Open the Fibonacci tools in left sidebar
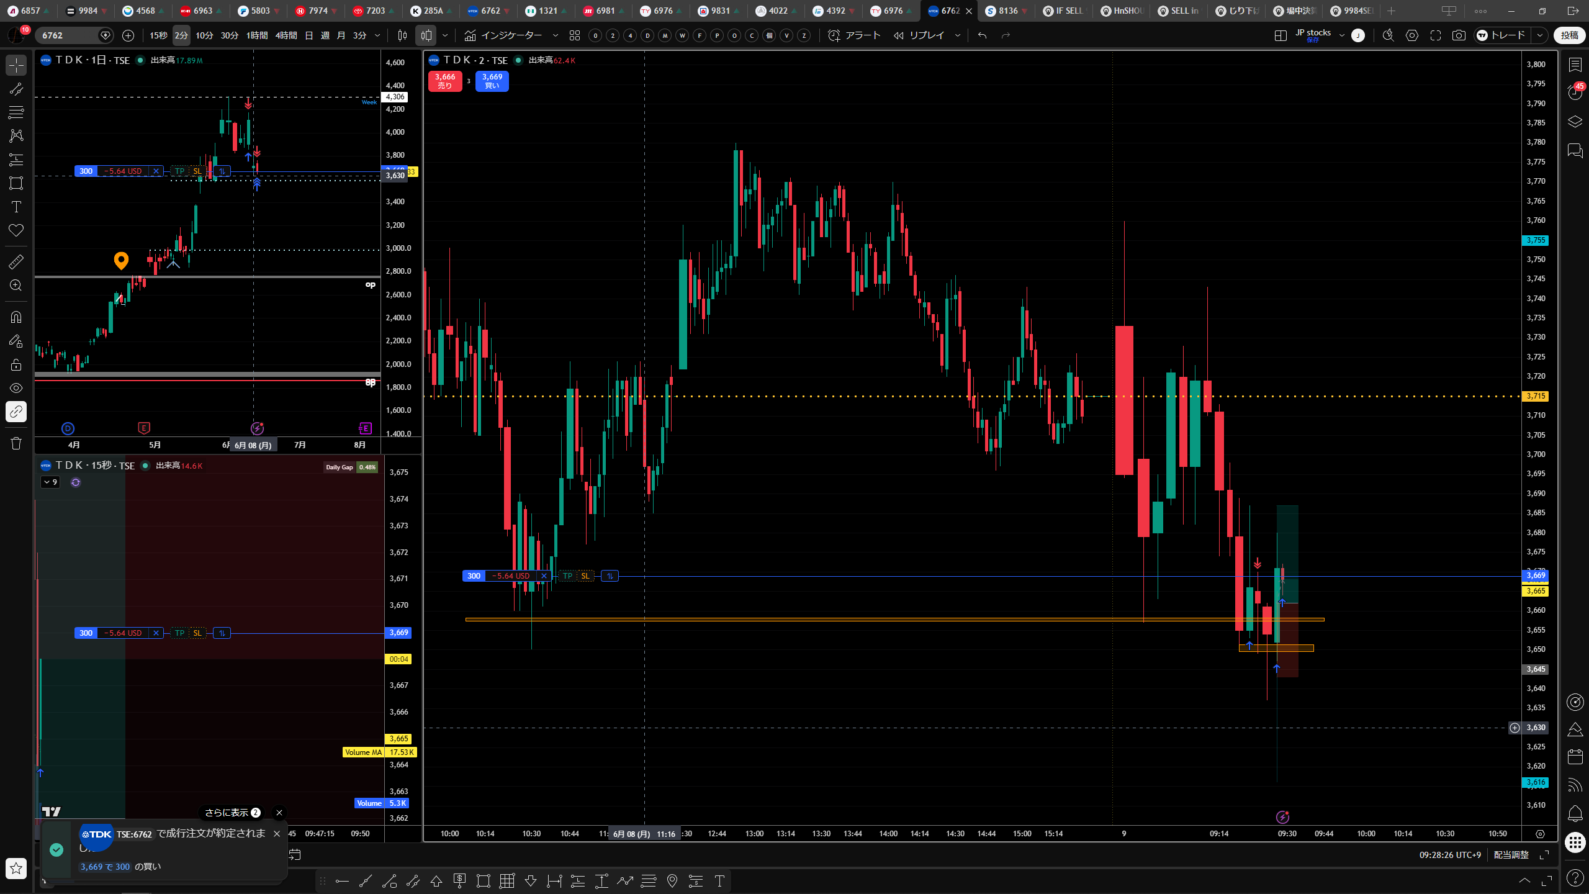The width and height of the screenshot is (1589, 894). click(16, 112)
